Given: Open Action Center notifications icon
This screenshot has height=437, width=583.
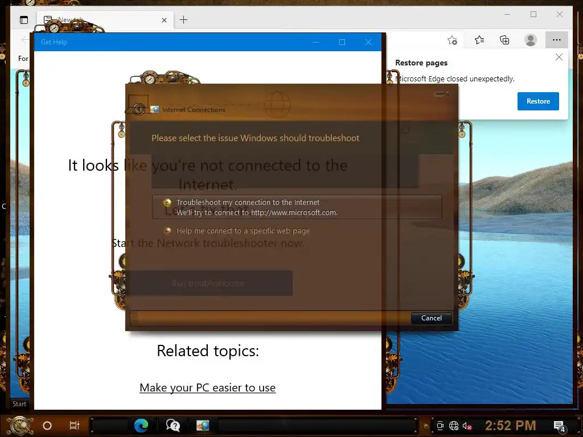Looking at the screenshot, I should 559,426.
